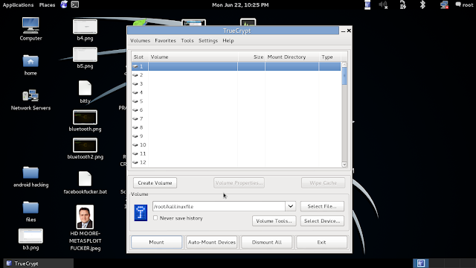Open the Places menu in top panel
The width and height of the screenshot is (476, 268).
[47, 5]
